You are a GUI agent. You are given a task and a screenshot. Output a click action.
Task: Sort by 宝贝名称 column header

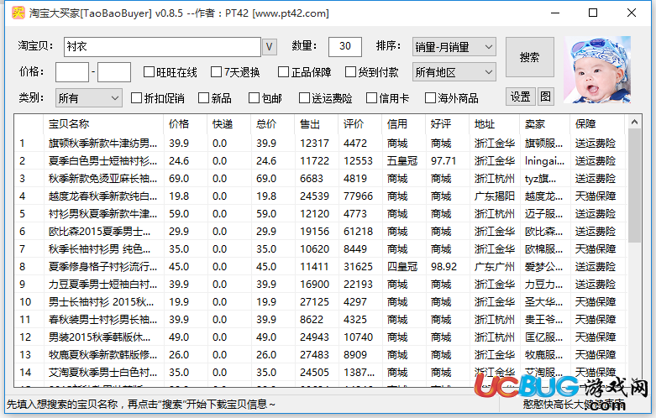(103, 123)
